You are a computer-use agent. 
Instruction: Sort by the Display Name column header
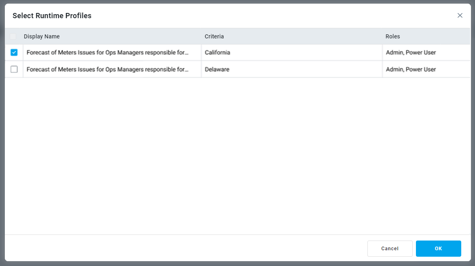[42, 36]
